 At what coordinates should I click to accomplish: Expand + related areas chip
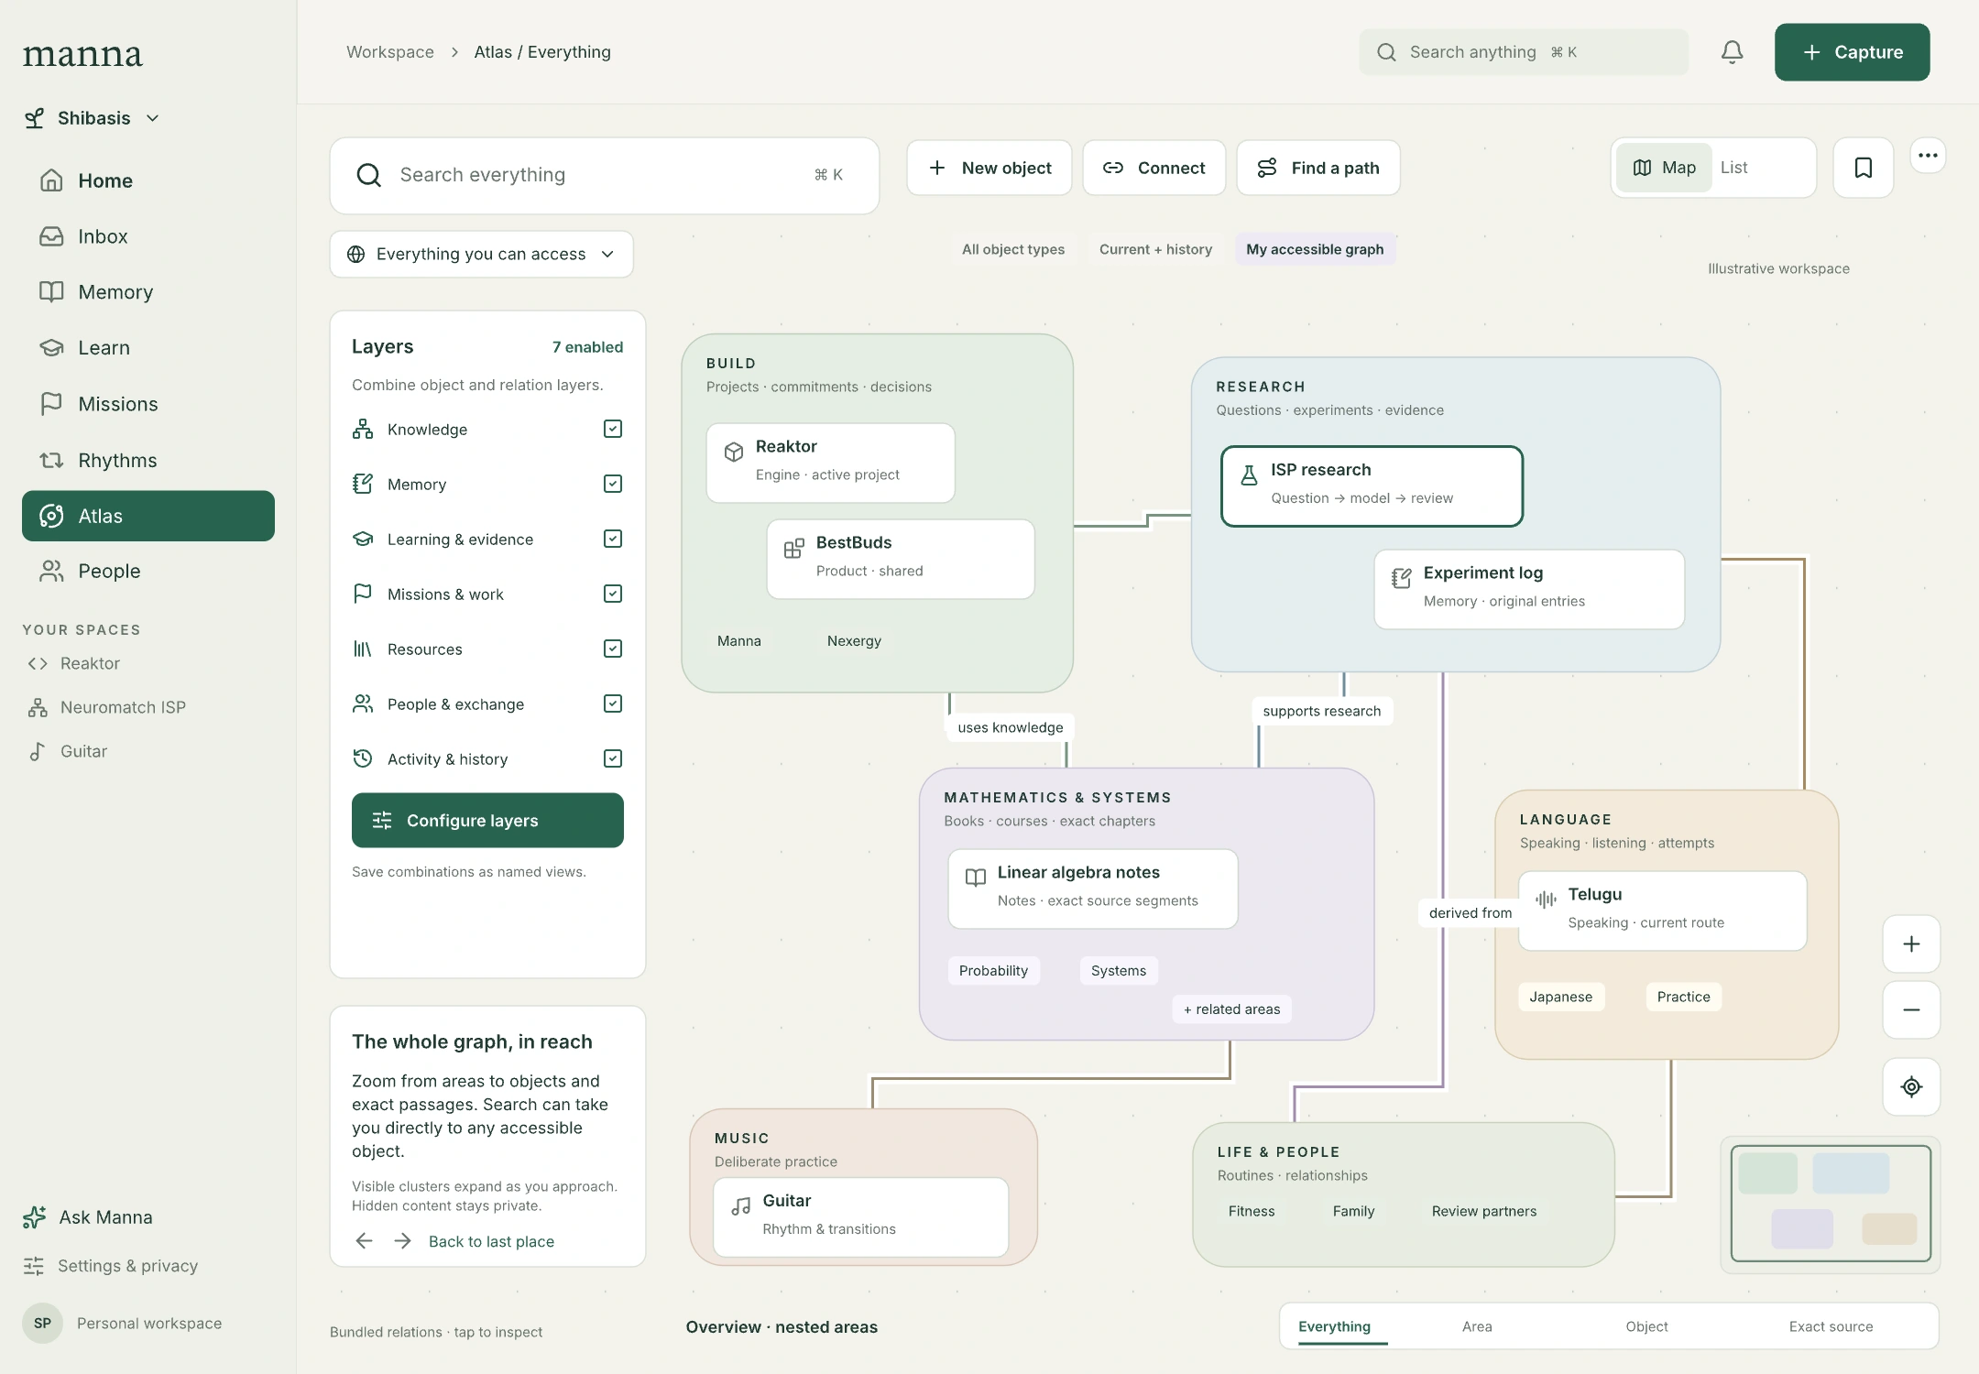pos(1231,1009)
